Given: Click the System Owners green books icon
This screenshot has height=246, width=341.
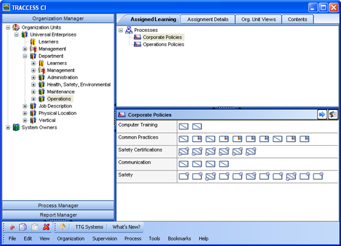Looking at the screenshot, I should (16, 127).
